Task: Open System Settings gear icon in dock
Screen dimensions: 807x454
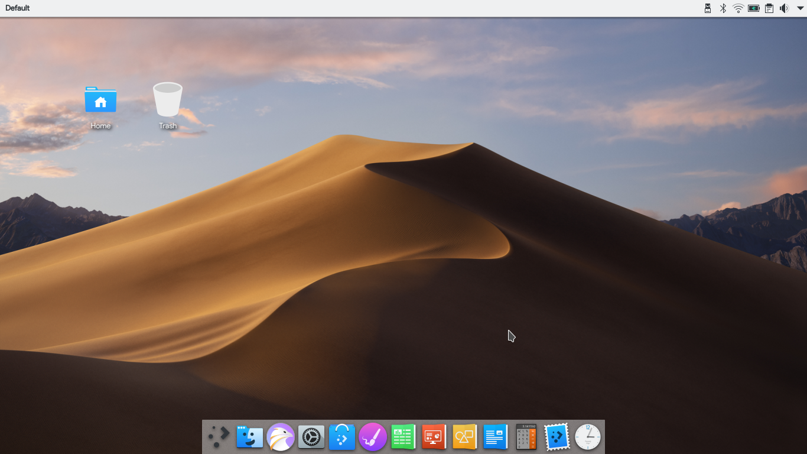Action: tap(311, 437)
